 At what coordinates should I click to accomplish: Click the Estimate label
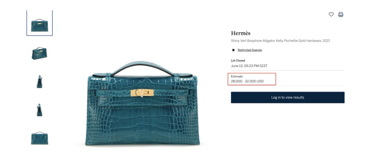(x=237, y=76)
